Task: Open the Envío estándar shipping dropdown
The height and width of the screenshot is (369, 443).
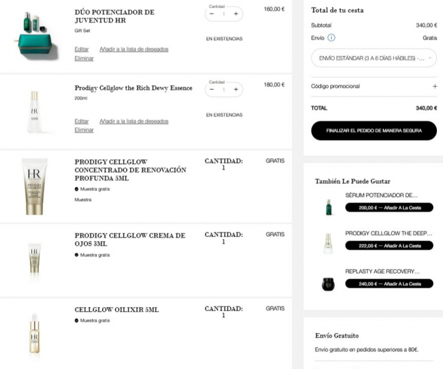Action: pos(373,58)
